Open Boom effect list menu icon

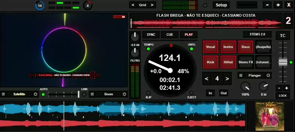92,94
